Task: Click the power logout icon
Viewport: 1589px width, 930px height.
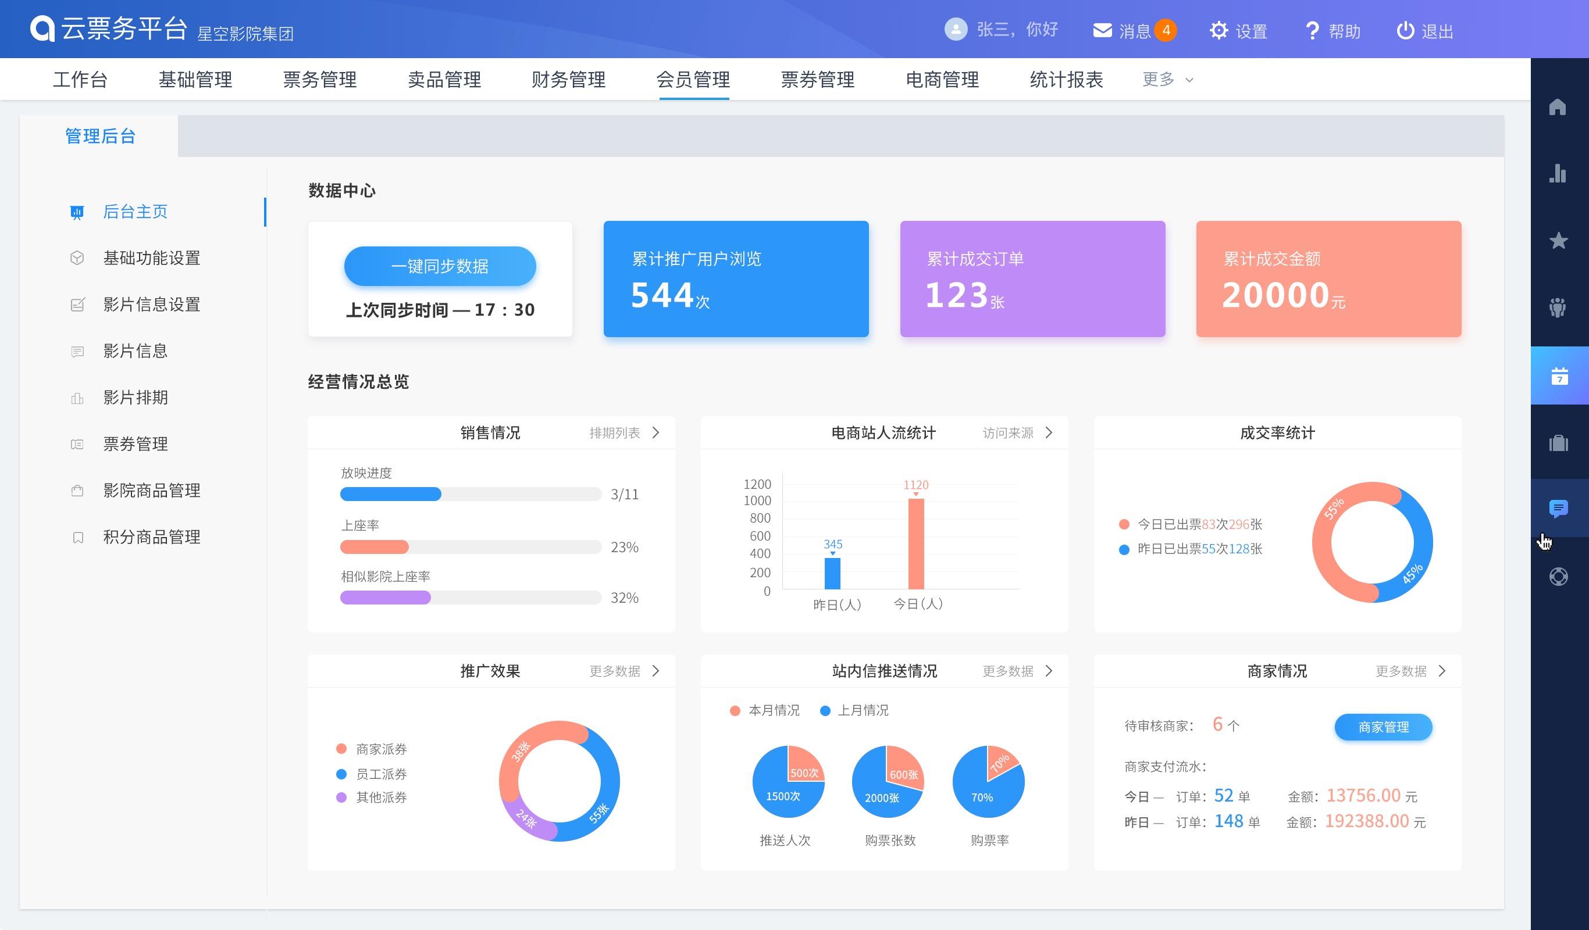Action: coord(1405,30)
